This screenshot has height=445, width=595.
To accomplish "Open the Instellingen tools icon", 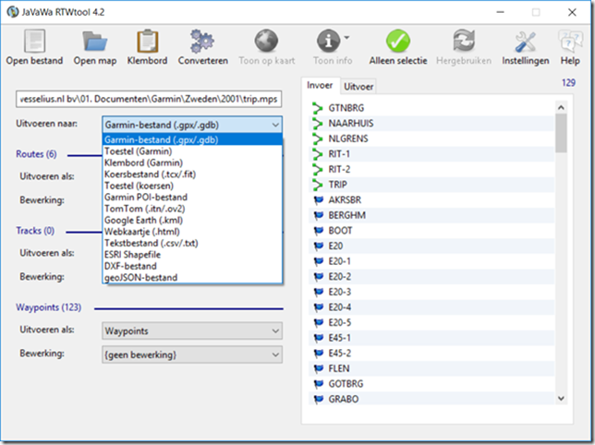I will tap(525, 42).
